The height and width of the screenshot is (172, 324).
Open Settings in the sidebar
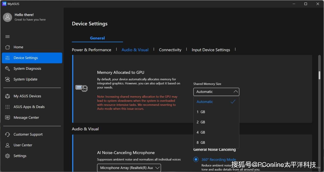point(32,156)
